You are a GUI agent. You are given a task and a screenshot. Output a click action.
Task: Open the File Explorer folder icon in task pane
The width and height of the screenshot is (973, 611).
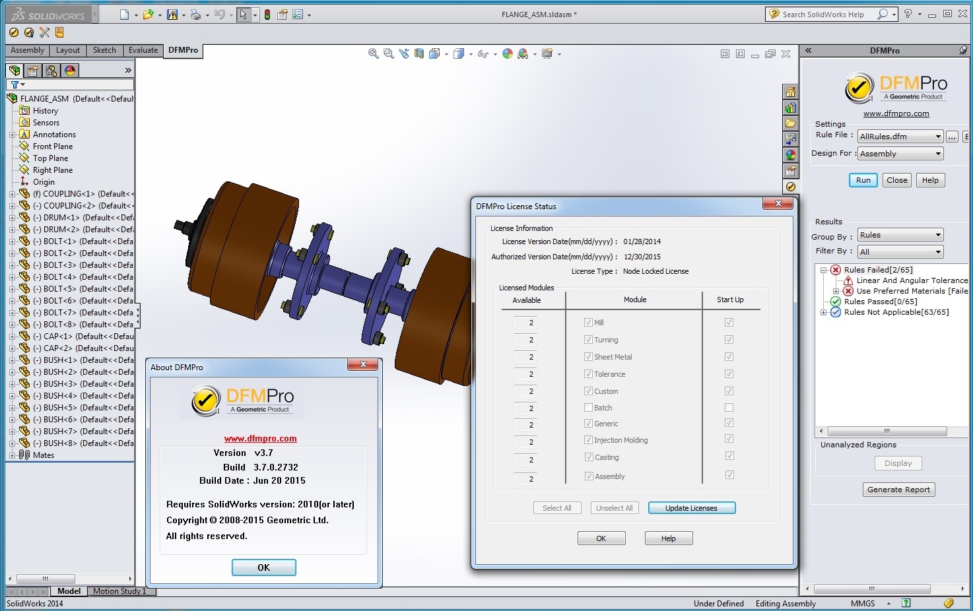(x=790, y=123)
